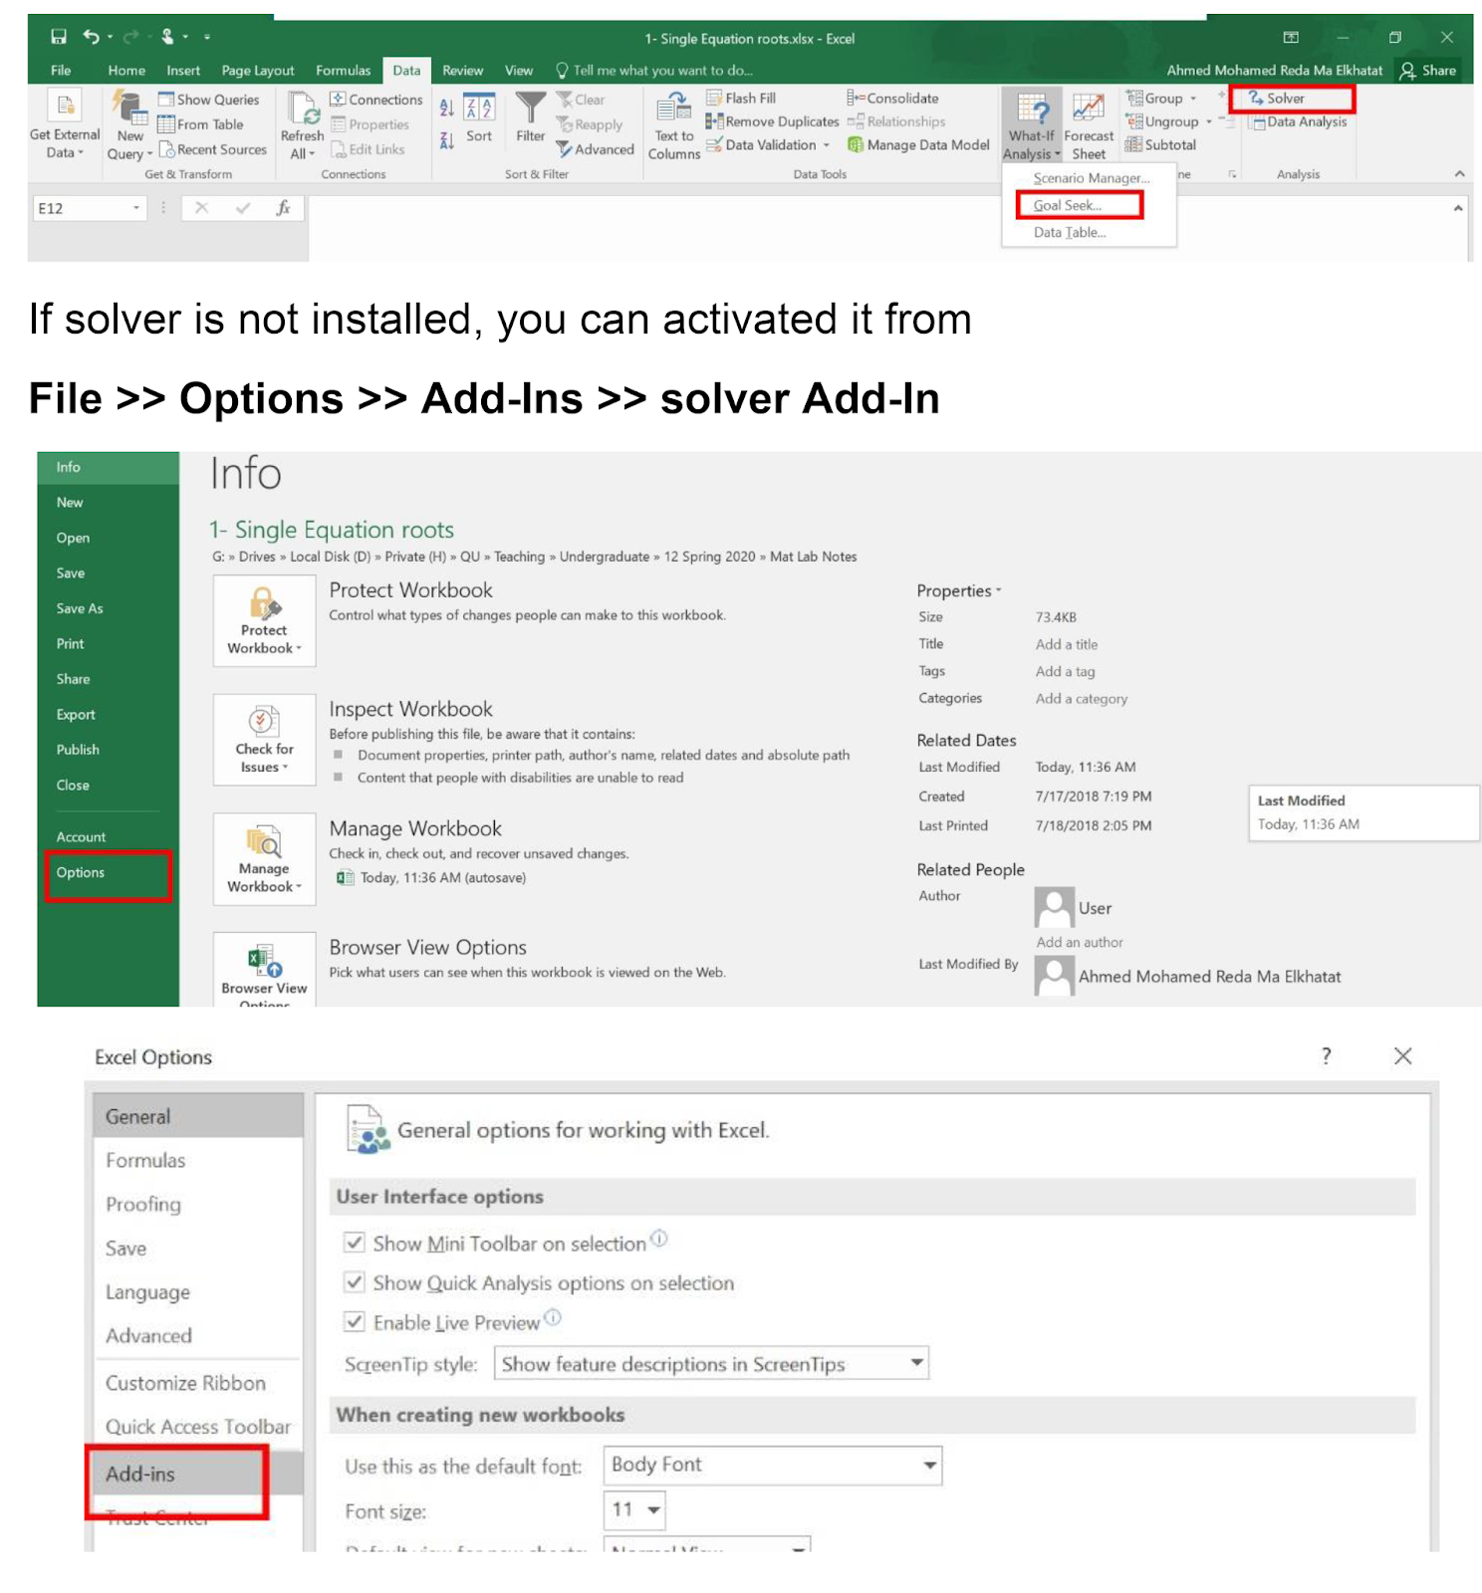Click the Subtotal icon
Viewport: 1482px width, 1593px height.
click(1133, 144)
